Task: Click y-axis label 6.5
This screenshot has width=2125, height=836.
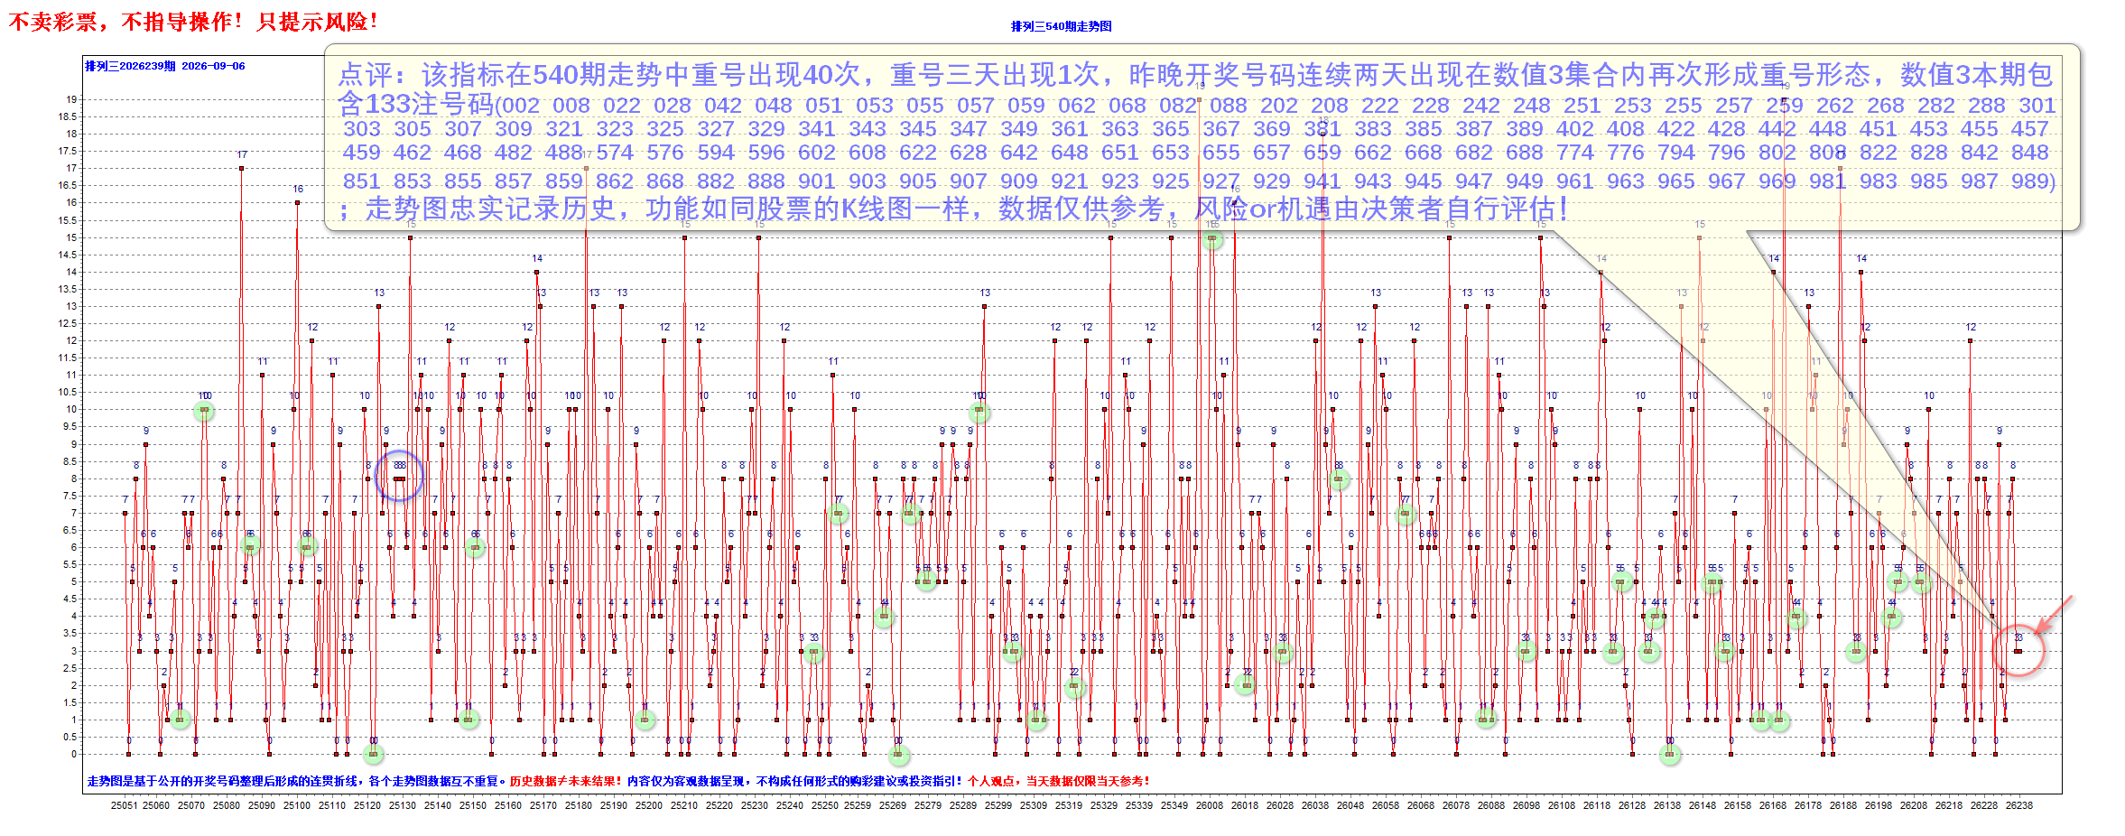Action: point(70,530)
